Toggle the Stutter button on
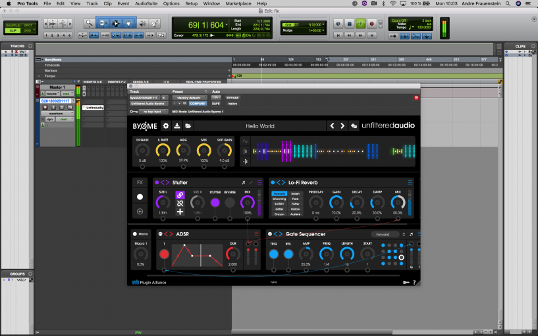The width and height of the screenshot is (538, 336). click(215, 203)
